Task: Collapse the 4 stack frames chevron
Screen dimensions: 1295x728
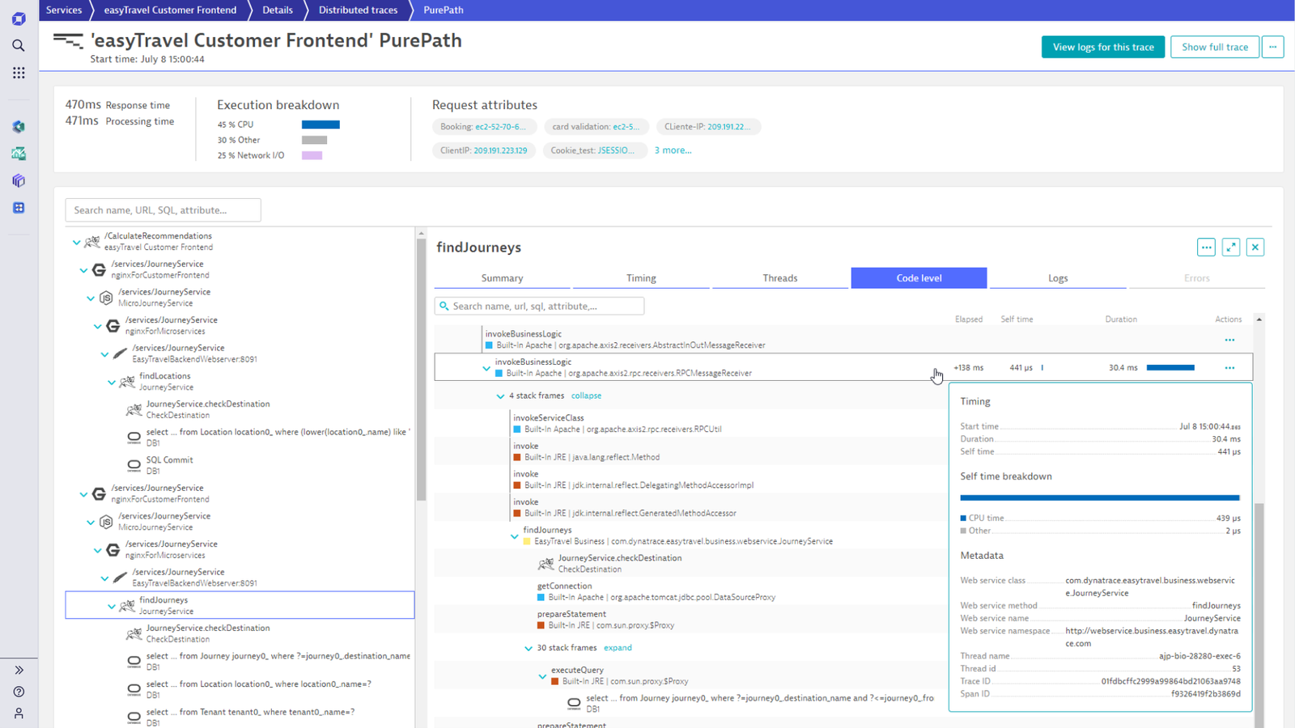Action: [x=500, y=396]
